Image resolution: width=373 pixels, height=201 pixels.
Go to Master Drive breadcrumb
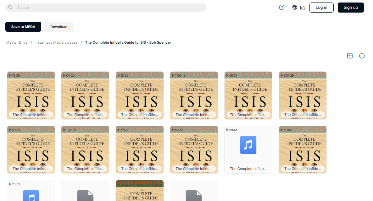(x=17, y=42)
